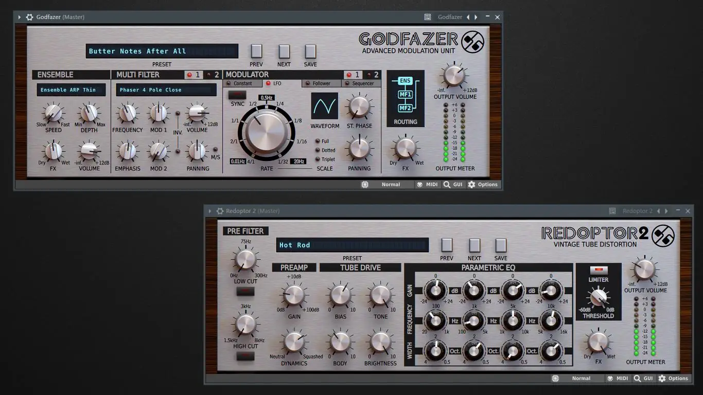Click the large LFO RATE knob
This screenshot has height=395, width=703.
(x=267, y=131)
